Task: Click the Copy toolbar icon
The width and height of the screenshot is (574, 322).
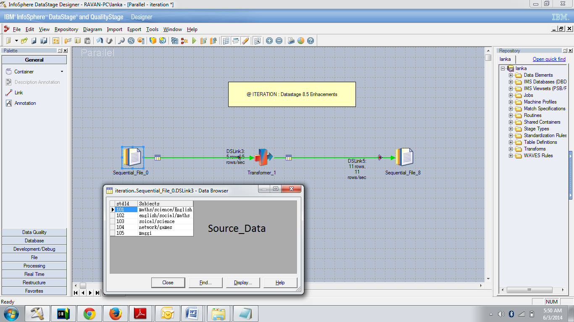Action: pos(78,41)
